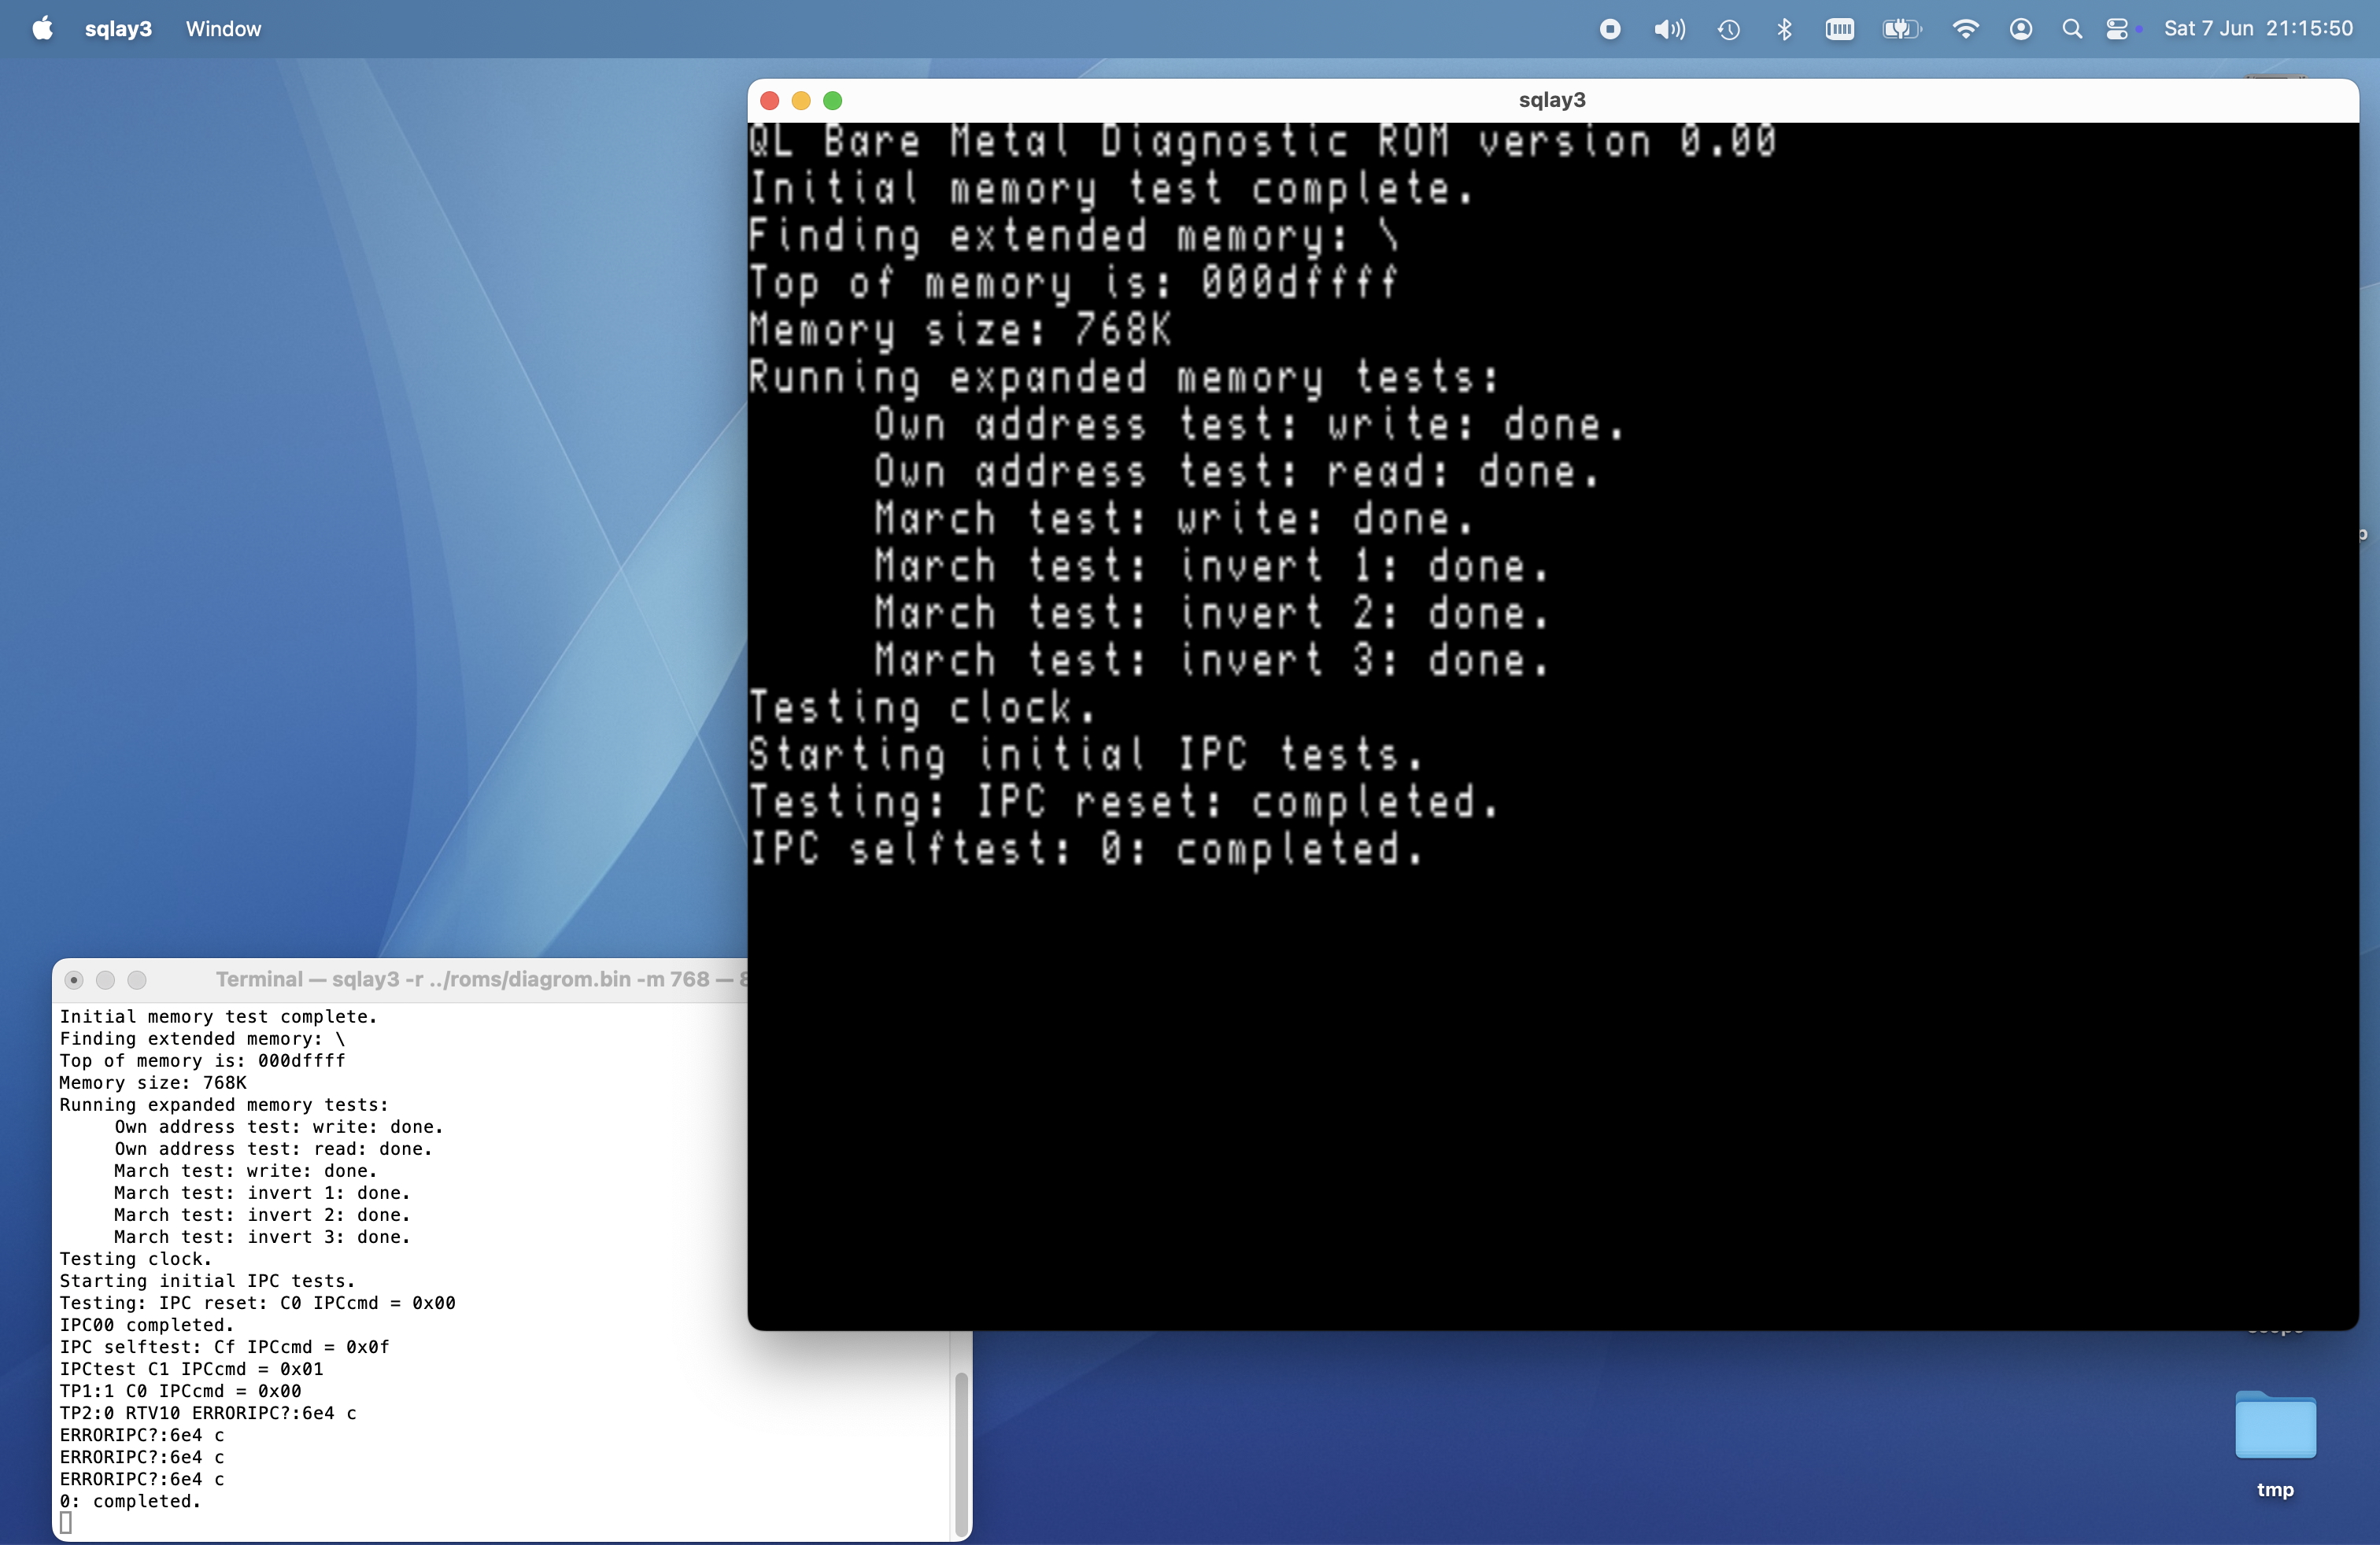This screenshot has height=1545, width=2380.
Task: Open the Window menu
Action: (x=223, y=29)
